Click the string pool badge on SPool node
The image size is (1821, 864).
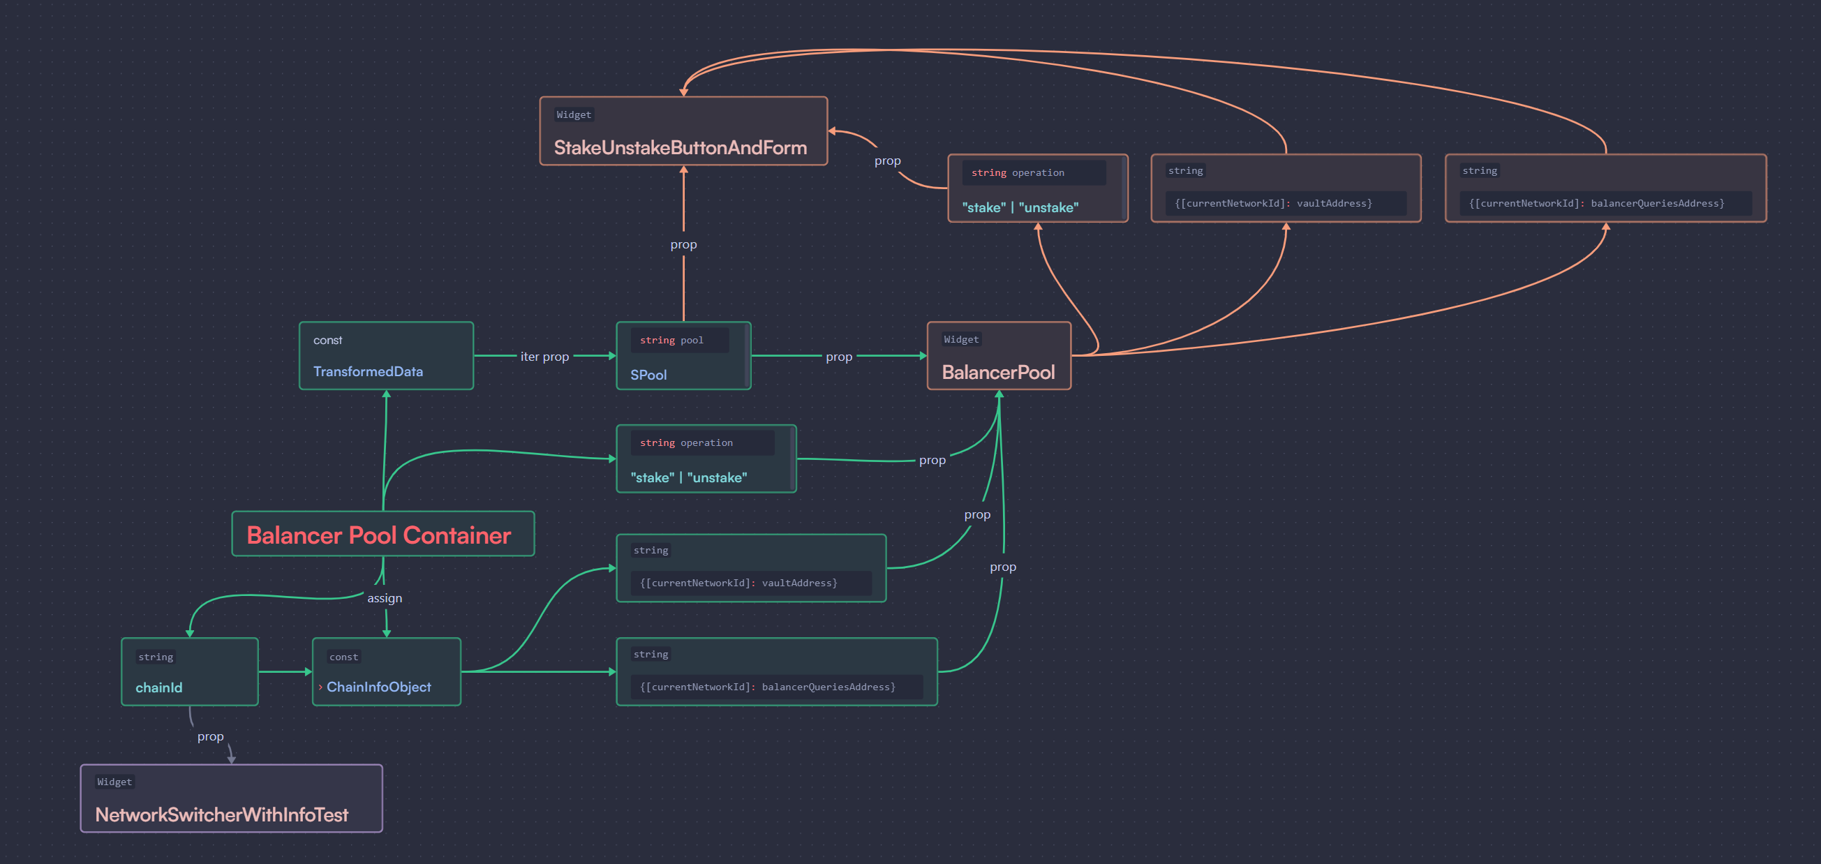678,340
